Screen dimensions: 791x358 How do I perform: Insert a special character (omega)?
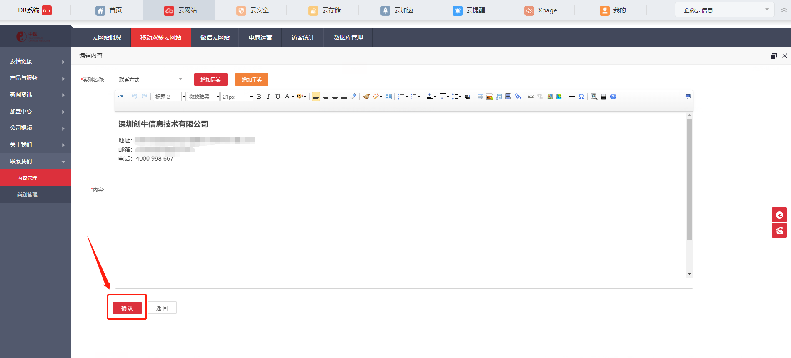pos(581,97)
